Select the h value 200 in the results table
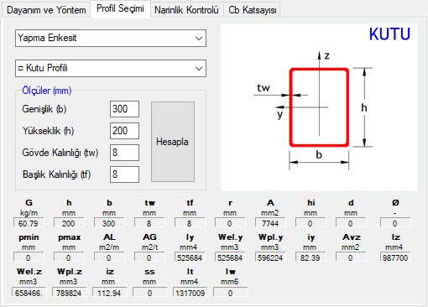This screenshot has width=428, height=307. (69, 223)
